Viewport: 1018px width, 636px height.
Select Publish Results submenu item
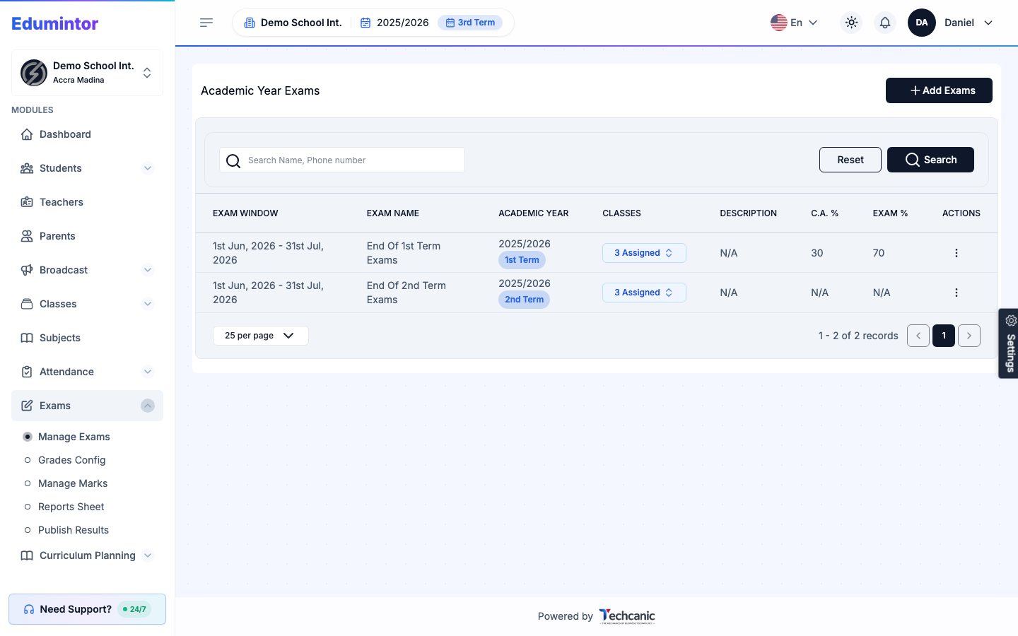pos(74,530)
